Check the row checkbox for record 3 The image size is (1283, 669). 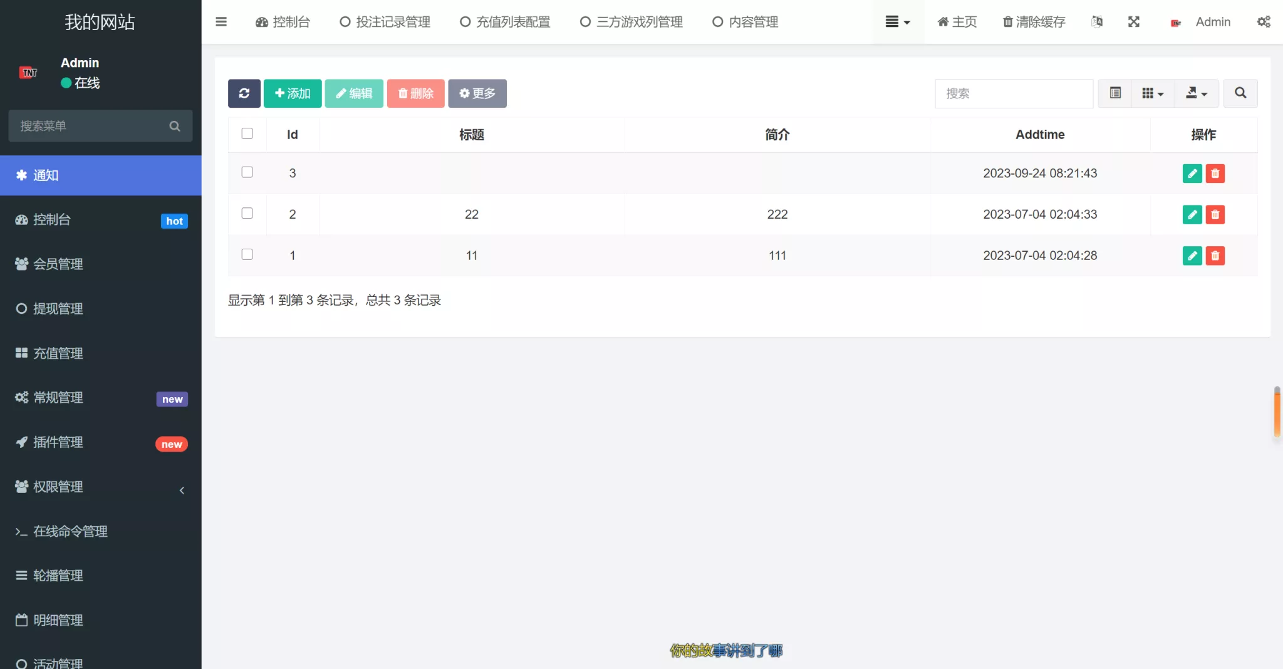pyautogui.click(x=247, y=172)
